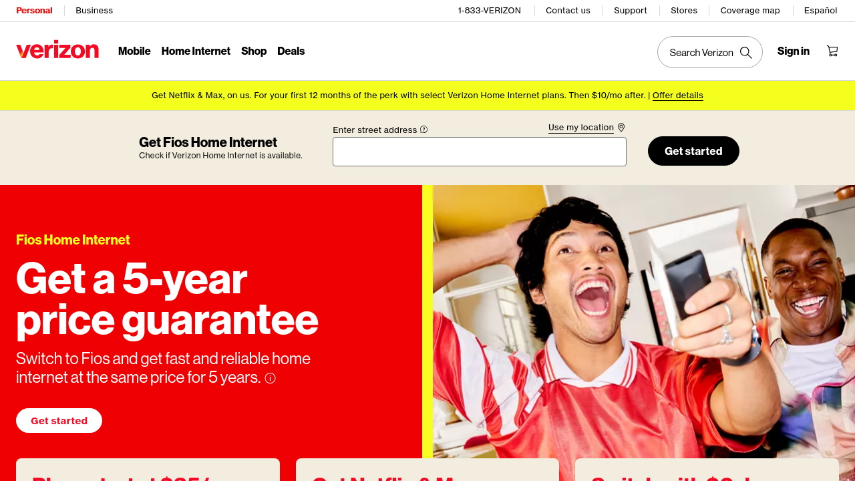This screenshot has width=855, height=481.
Task: Click the Verizon logo
Action: [57, 50]
